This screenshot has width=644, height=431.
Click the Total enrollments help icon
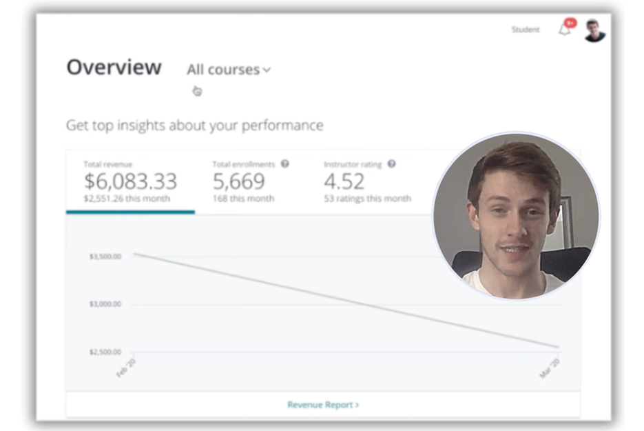[x=284, y=163]
